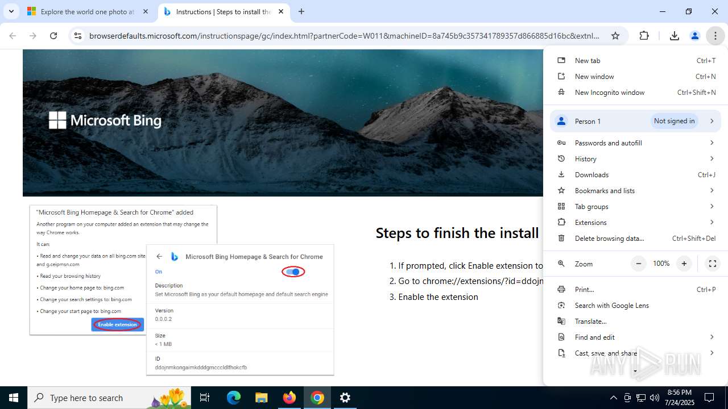The height and width of the screenshot is (409, 728).
Task: Expand Bookmarks and lists submenu
Action: [636, 190]
